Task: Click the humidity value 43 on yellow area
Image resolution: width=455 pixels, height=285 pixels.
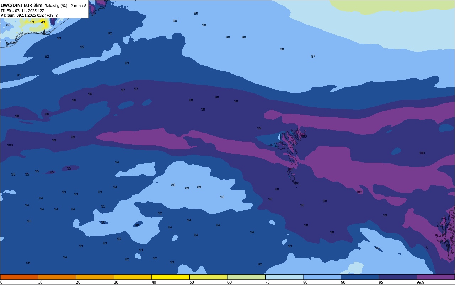Action: [x=43, y=22]
